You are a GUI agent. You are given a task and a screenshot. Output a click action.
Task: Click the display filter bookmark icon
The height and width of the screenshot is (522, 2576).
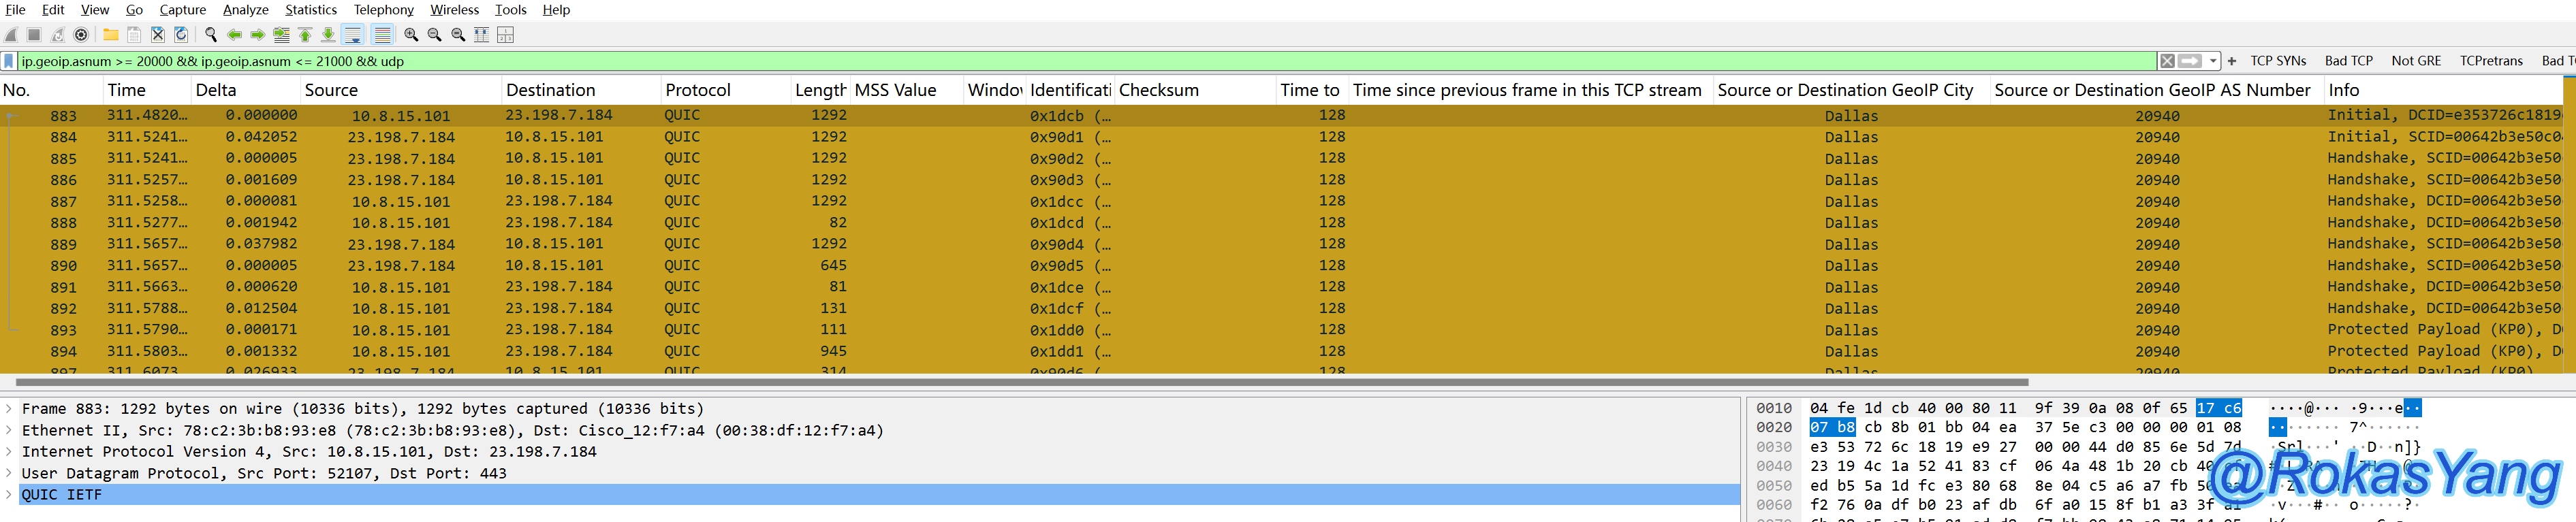(9, 61)
